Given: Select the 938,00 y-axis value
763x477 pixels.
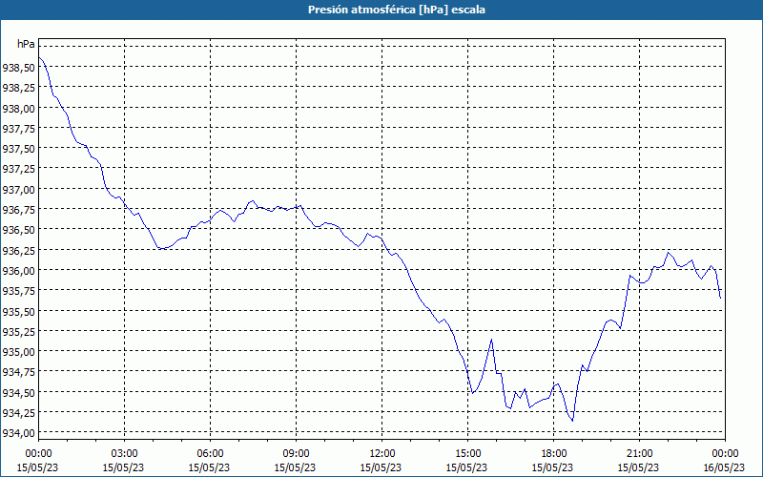Looking at the screenshot, I should click(x=18, y=108).
